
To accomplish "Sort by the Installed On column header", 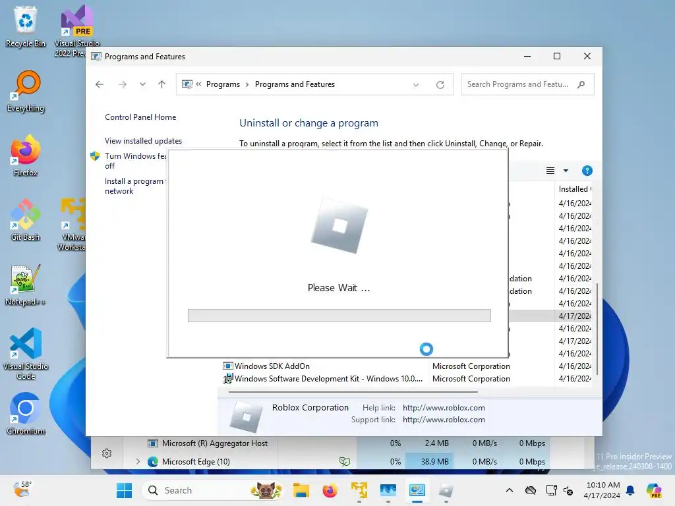I will [x=574, y=189].
